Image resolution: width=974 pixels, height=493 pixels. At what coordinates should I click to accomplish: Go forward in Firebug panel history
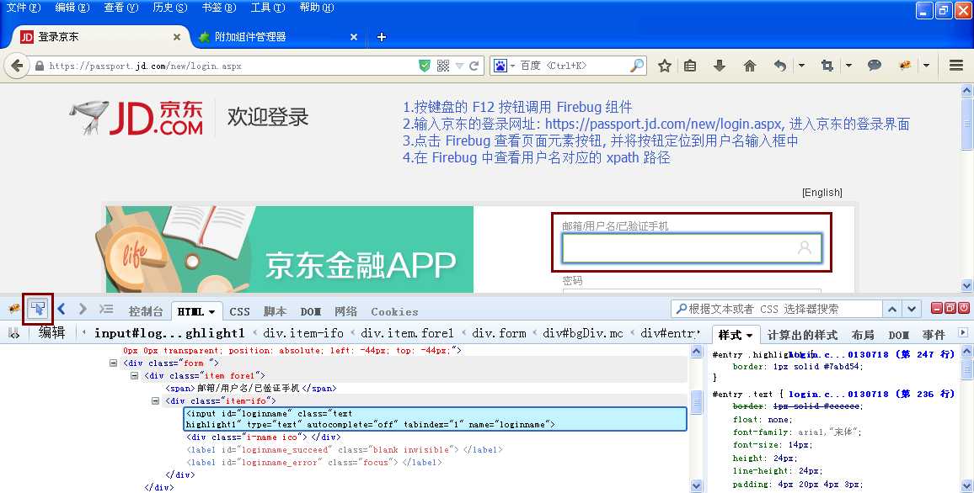click(x=83, y=308)
